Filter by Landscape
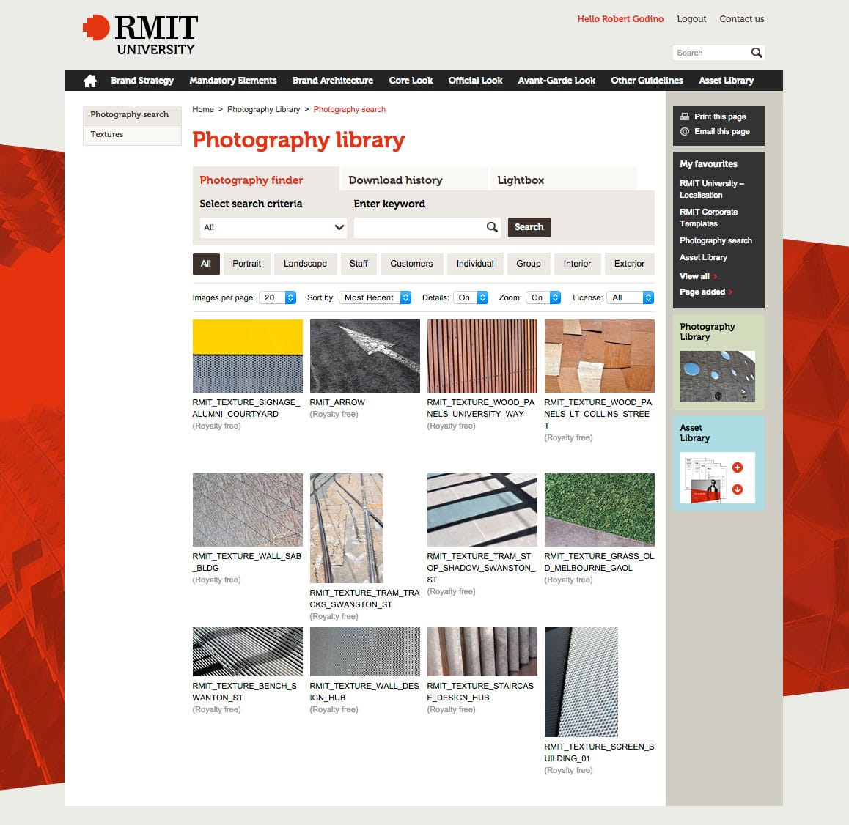This screenshot has width=849, height=825. [305, 264]
